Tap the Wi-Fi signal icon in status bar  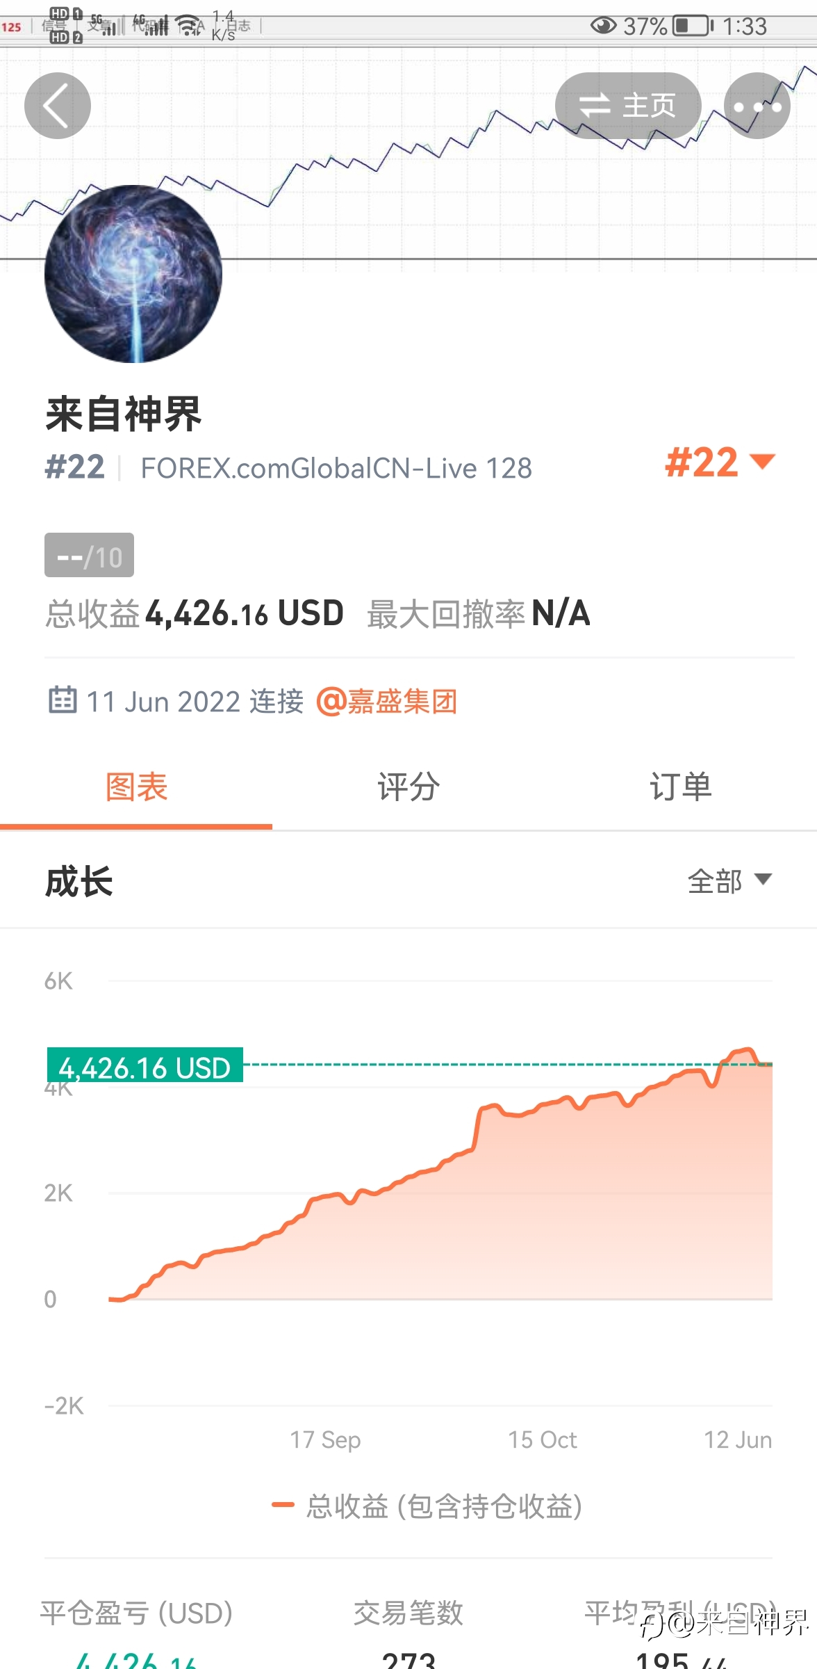point(190,26)
